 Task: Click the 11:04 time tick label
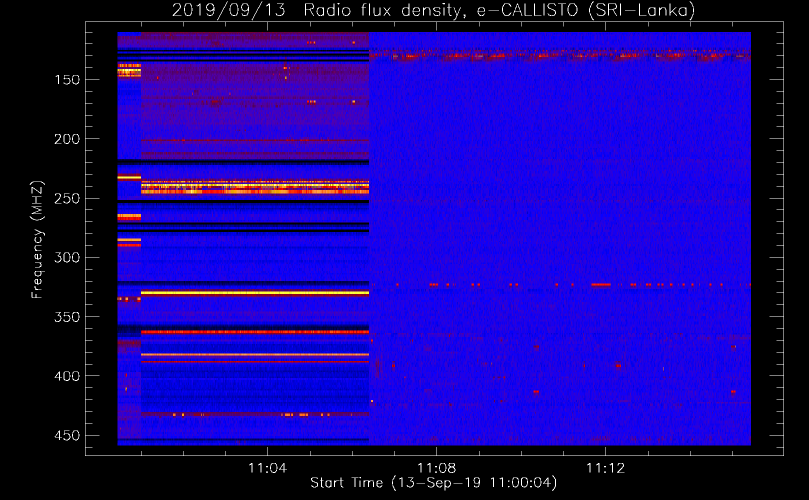coord(267,468)
